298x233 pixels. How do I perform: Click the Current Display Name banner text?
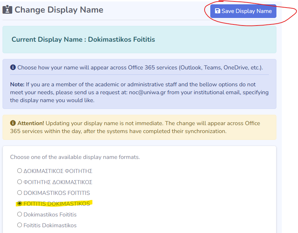pyautogui.click(x=83, y=40)
